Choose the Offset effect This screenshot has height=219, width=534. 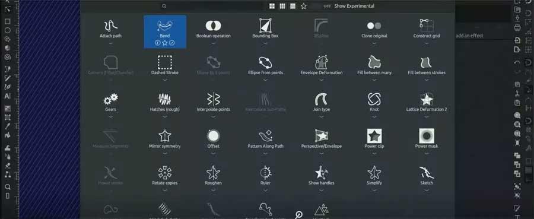[x=213, y=139]
